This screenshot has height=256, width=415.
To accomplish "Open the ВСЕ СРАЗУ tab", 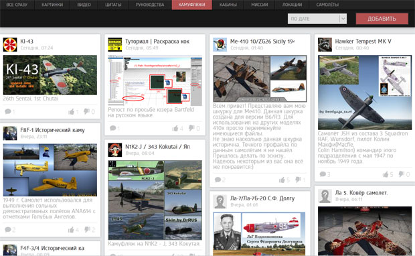I will (x=17, y=5).
